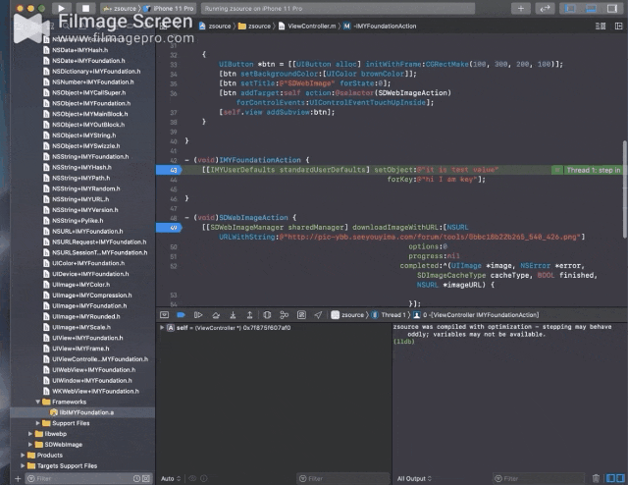Select zsource process in debug bar
628x485 pixels.
tap(347, 314)
